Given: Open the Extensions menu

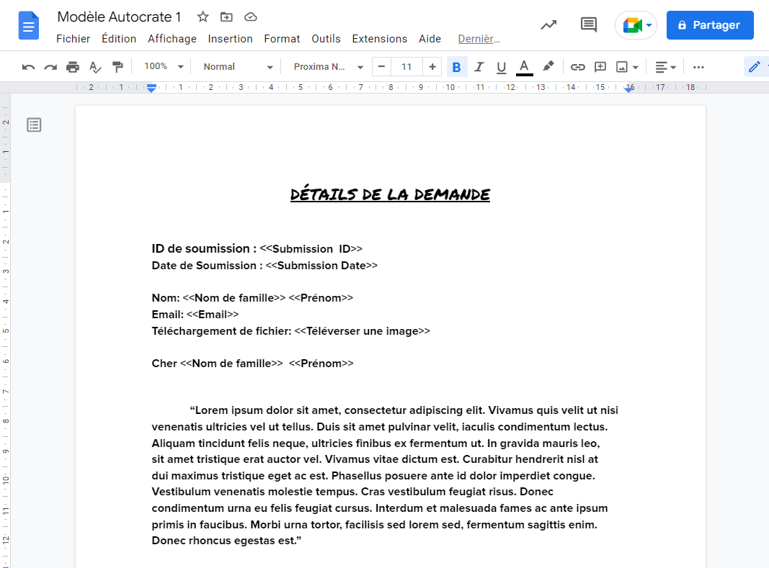Looking at the screenshot, I should point(380,39).
